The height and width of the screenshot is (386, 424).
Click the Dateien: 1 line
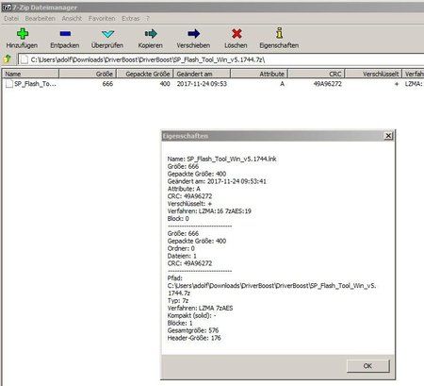pyautogui.click(x=182, y=256)
